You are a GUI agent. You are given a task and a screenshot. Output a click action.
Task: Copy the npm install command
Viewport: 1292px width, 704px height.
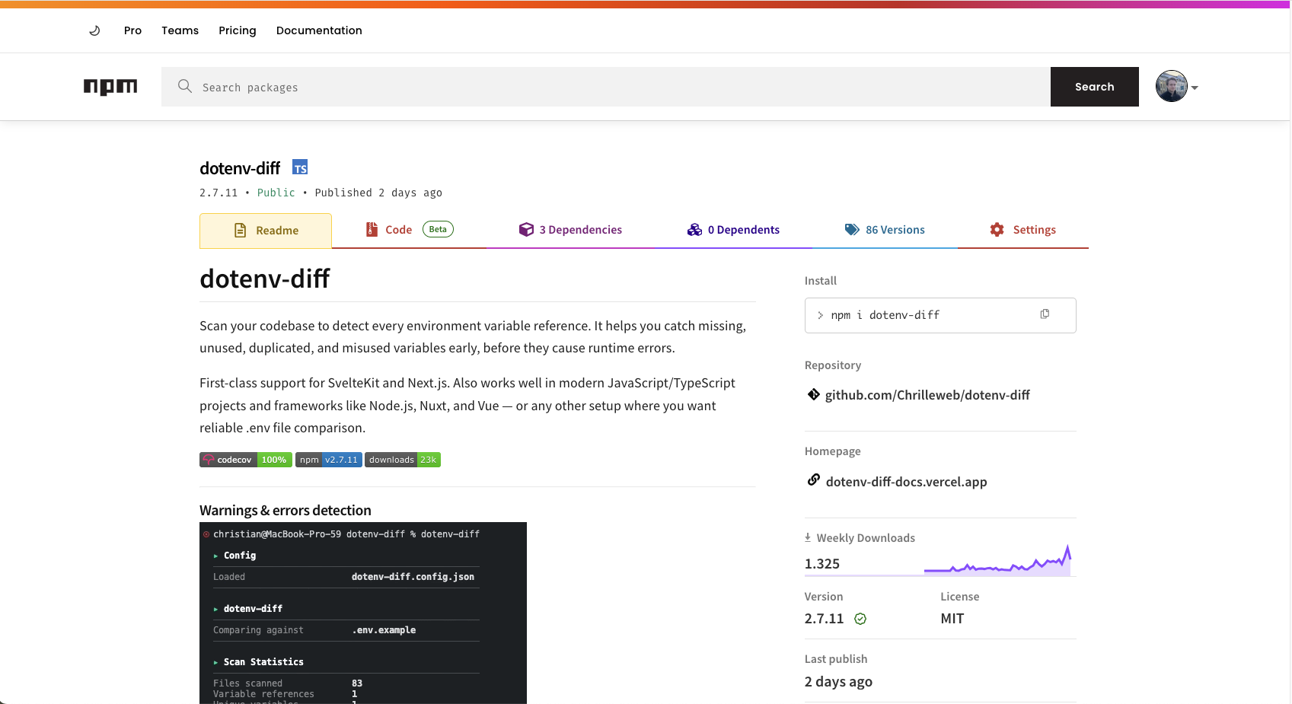click(1045, 314)
